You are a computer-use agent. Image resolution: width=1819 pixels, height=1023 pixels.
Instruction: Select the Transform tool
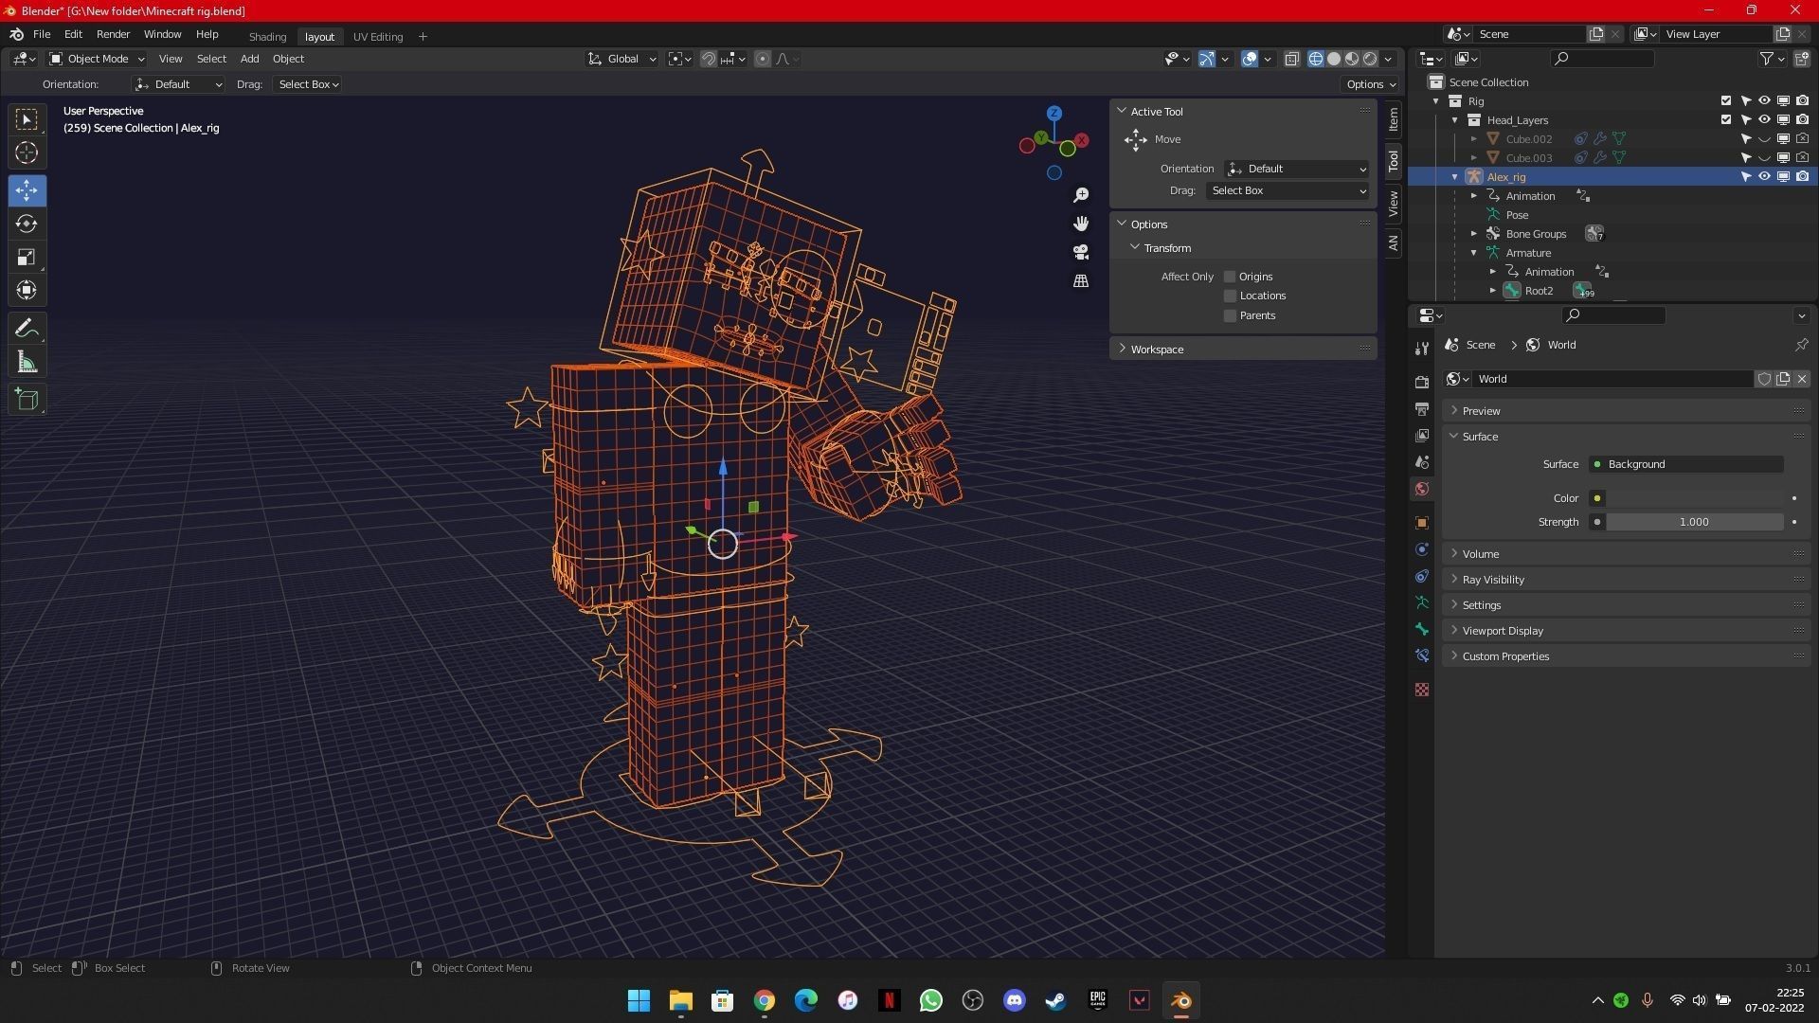tap(27, 290)
